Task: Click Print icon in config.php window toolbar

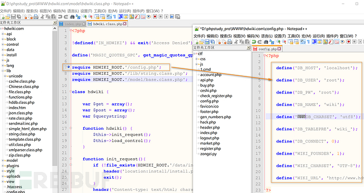Action: pyautogui.click(x=229, y=42)
